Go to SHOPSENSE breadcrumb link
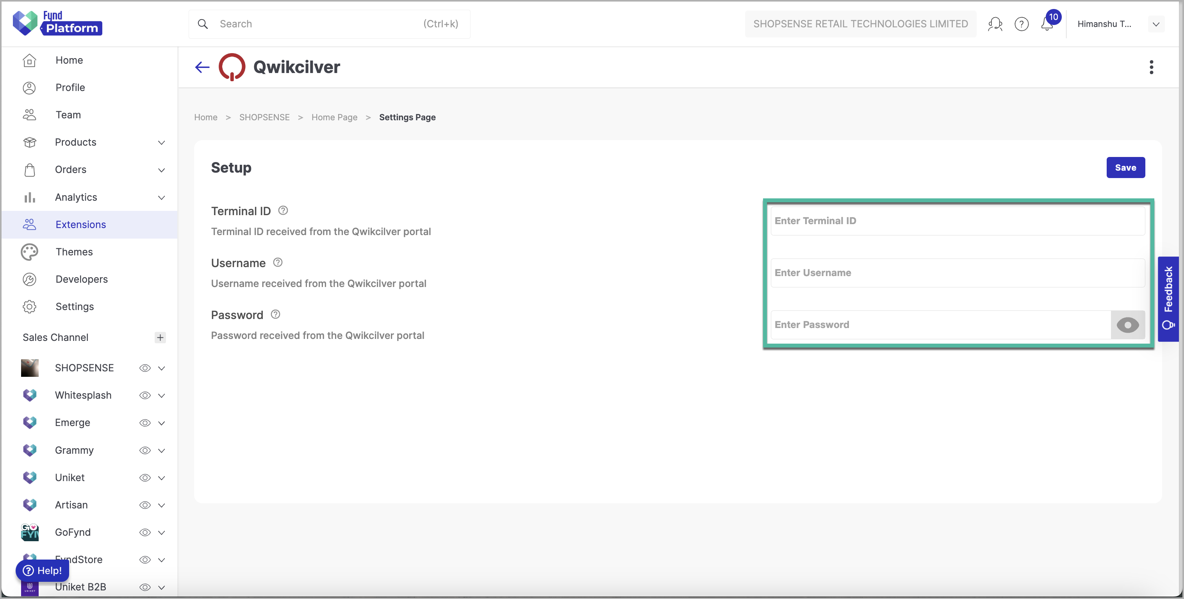Viewport: 1184px width, 599px height. click(x=264, y=117)
